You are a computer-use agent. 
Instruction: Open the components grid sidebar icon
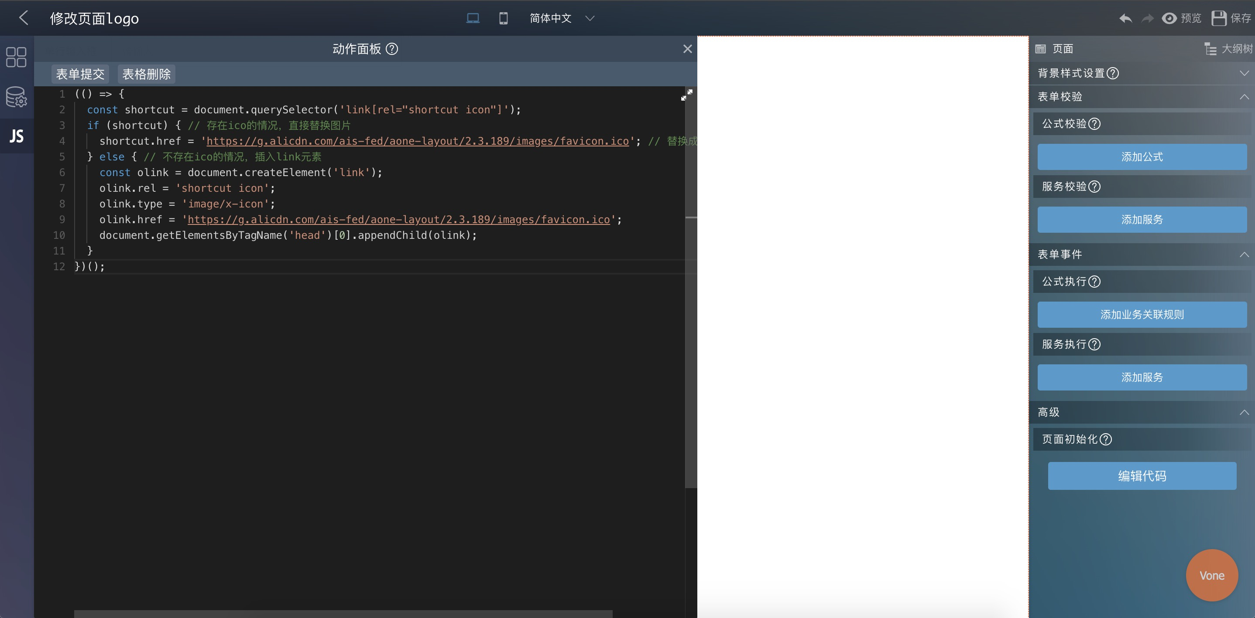pyautogui.click(x=16, y=57)
